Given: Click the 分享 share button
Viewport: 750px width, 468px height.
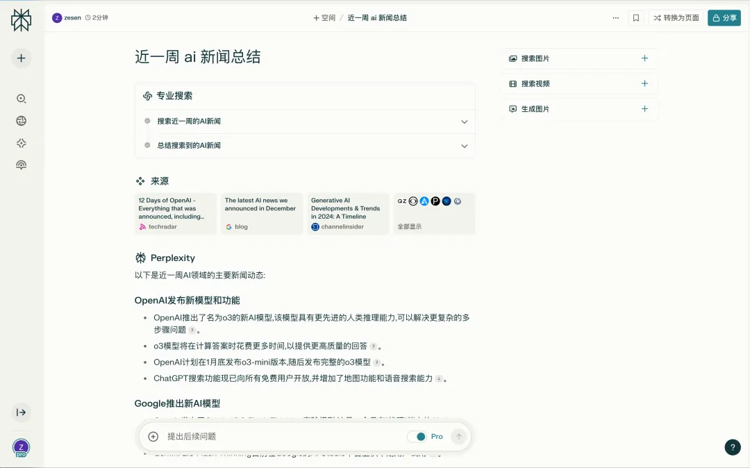Looking at the screenshot, I should pos(724,17).
